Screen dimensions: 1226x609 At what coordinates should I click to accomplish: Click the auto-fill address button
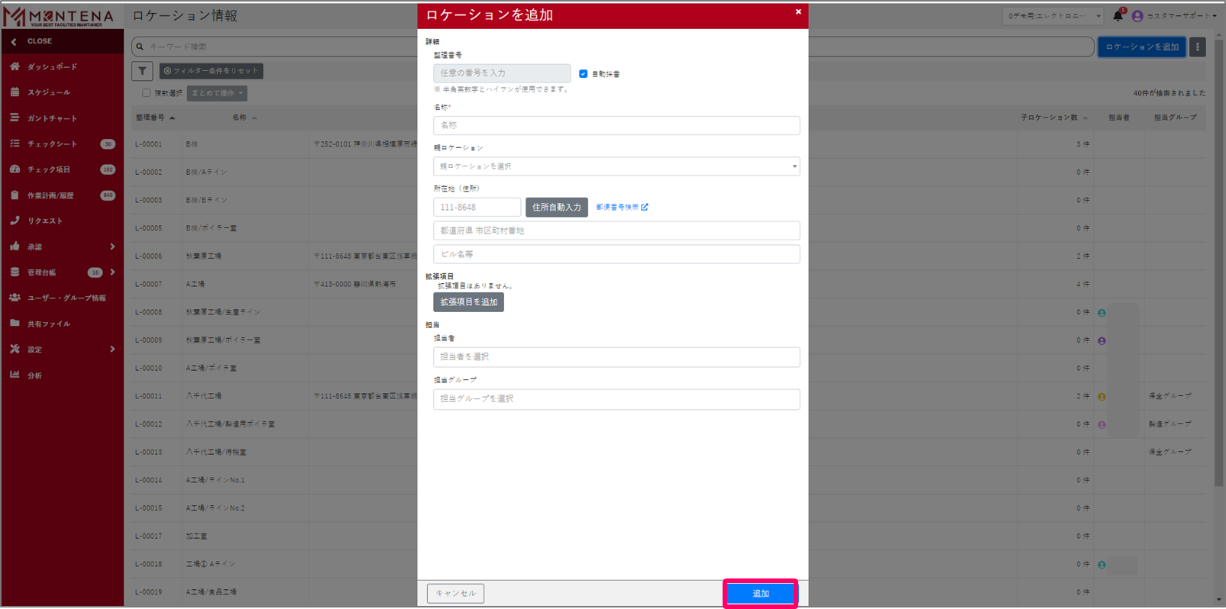556,207
